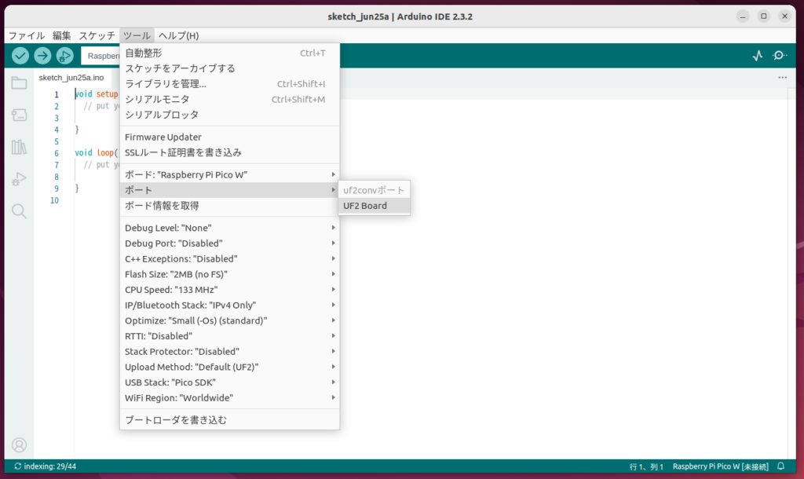Start debugging with the debug play button

click(64, 56)
